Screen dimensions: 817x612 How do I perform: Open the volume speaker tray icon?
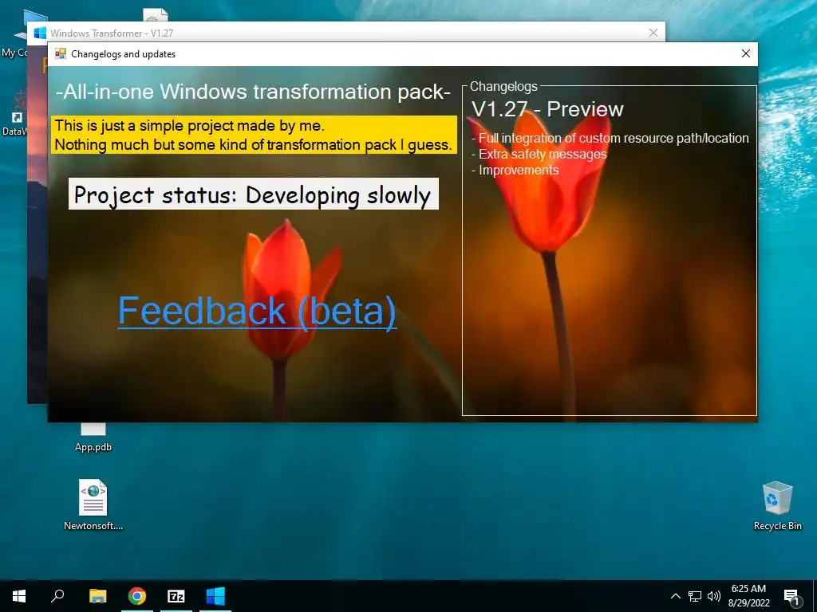point(714,596)
